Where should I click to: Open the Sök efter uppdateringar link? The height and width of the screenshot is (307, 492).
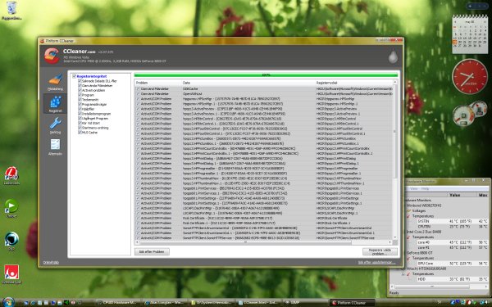376,263
